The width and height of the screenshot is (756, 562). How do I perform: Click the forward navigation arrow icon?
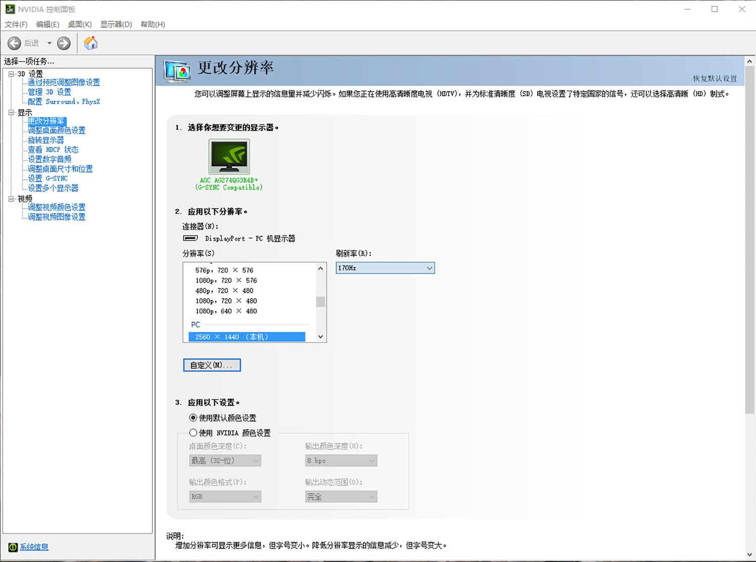[x=64, y=43]
